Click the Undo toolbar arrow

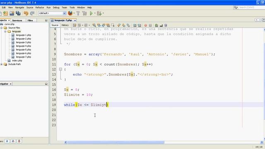point(26,13)
